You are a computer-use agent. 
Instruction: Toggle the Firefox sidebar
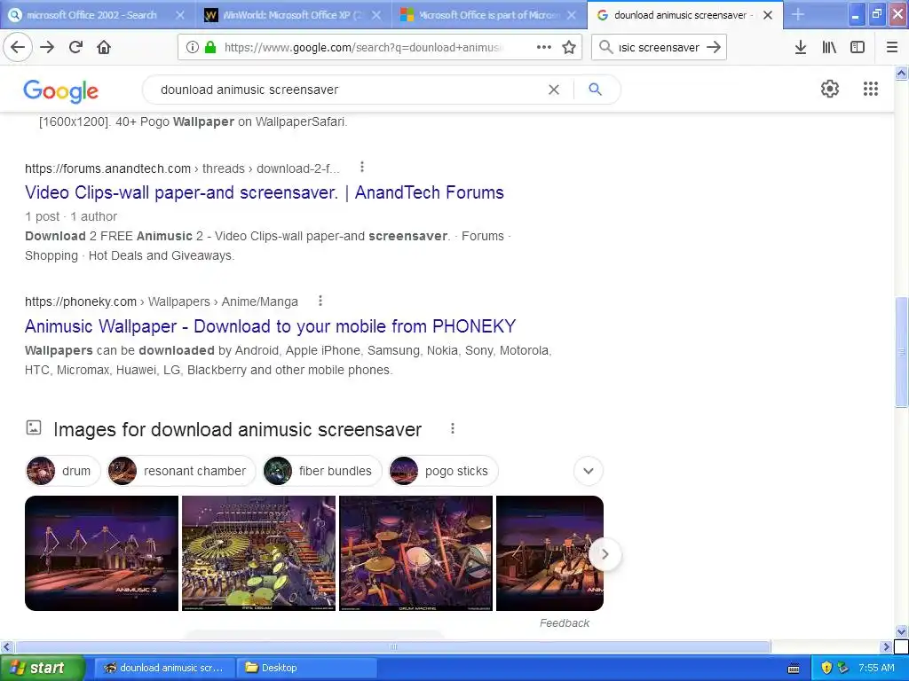pos(858,47)
